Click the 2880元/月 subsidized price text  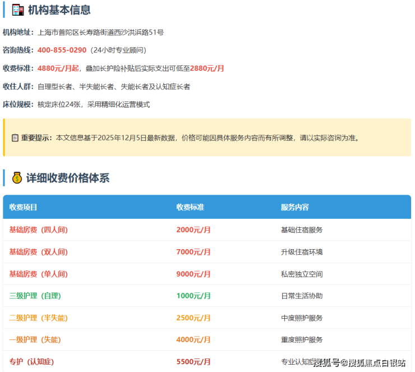[207, 68]
